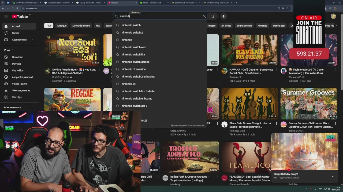The width and height of the screenshot is (343, 192).
Task: Switch to the Stream - Kick Dashboard tab
Action: pyautogui.click(x=154, y=3)
